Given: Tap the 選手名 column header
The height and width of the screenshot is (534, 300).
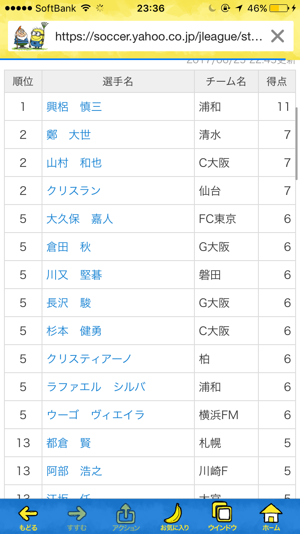Looking at the screenshot, I should coord(118,82).
